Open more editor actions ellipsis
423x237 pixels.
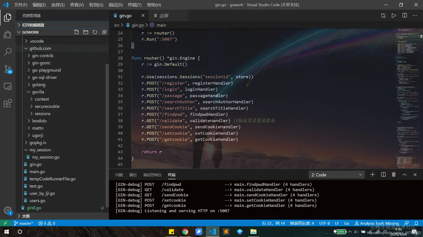pos(415,16)
